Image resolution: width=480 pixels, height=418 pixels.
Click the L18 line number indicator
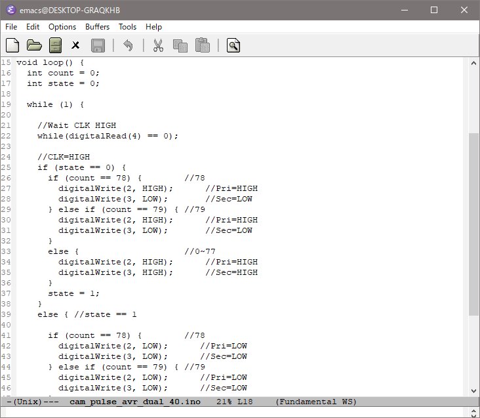245,402
